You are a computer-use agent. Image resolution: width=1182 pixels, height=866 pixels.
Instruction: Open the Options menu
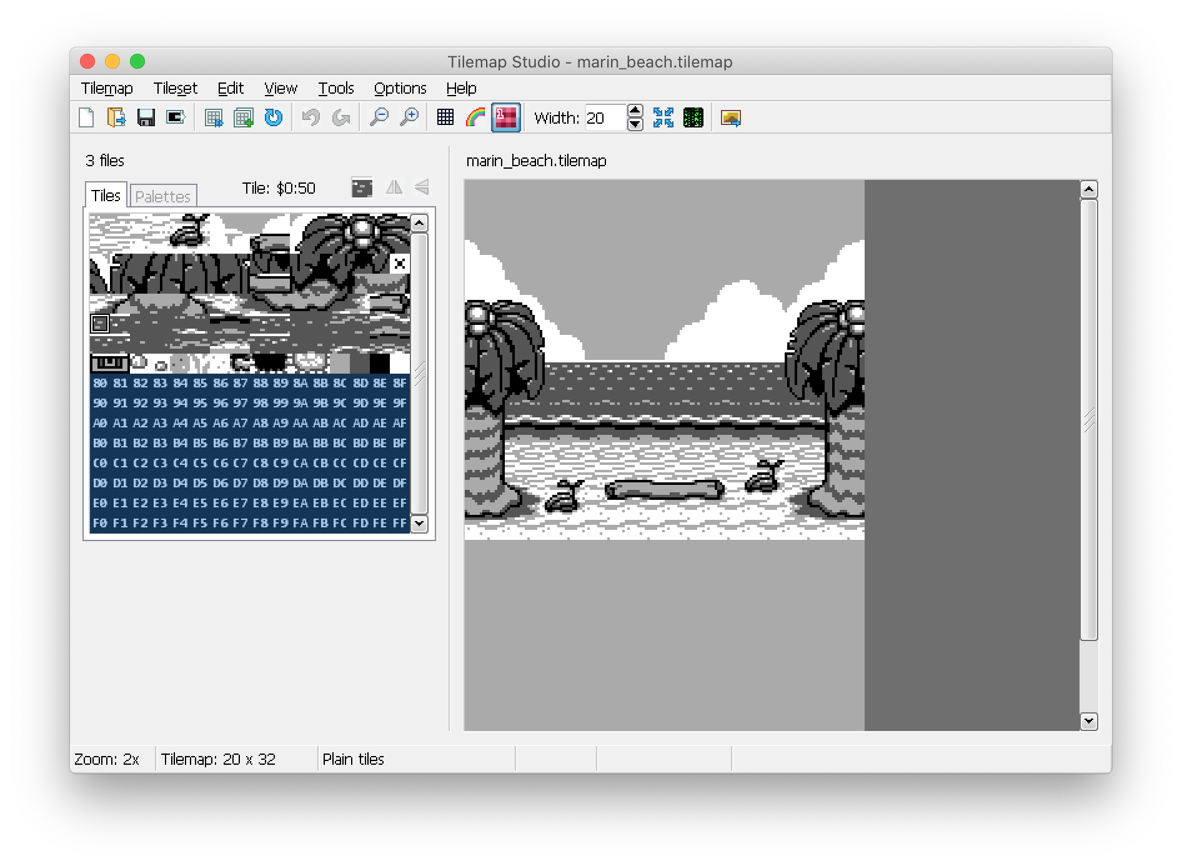point(400,88)
